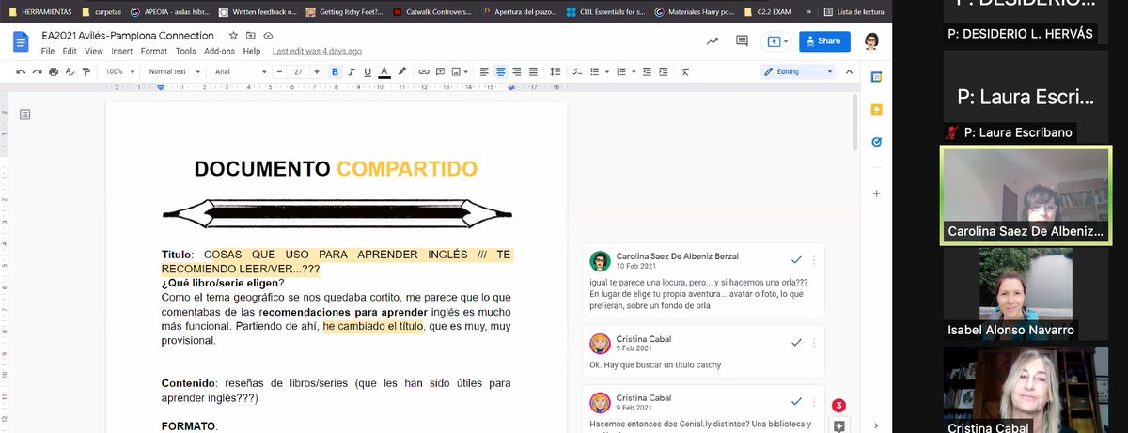
Task: Open the activity dashboard trend icon
Action: click(713, 41)
